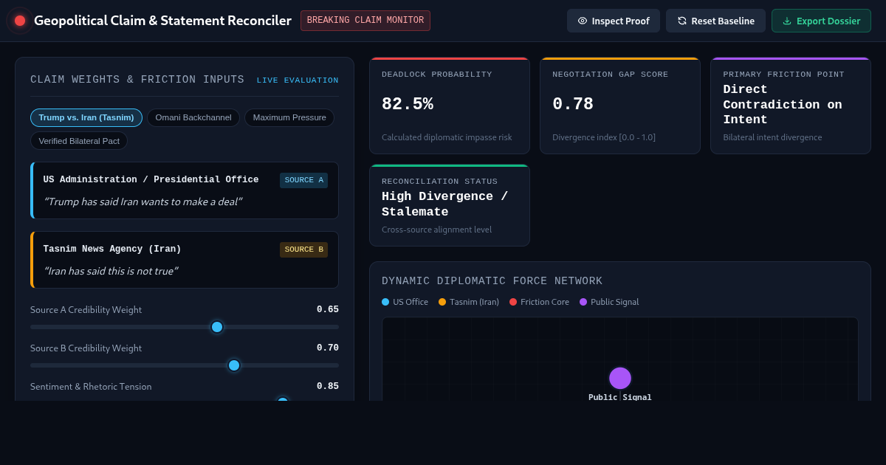Click the High Divergence / Stalemate status
The image size is (886, 465).
pos(445,204)
